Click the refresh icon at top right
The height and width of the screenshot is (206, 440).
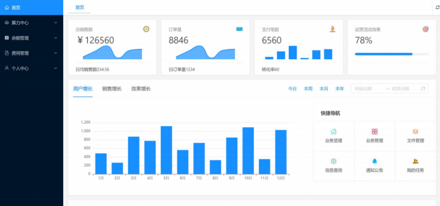point(437,8)
